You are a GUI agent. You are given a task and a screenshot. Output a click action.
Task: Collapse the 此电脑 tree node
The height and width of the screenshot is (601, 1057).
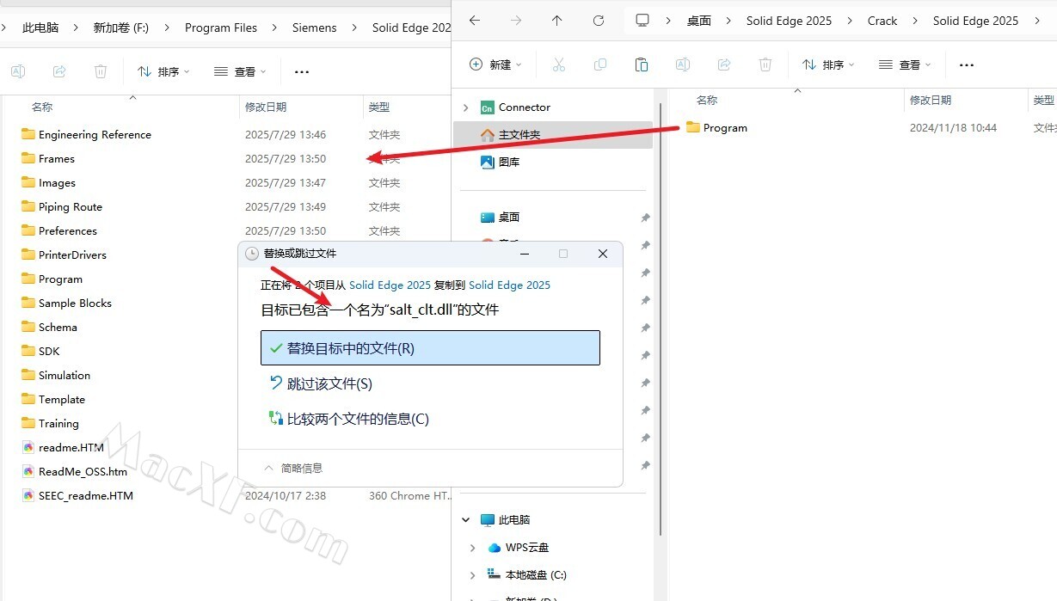tap(465, 520)
